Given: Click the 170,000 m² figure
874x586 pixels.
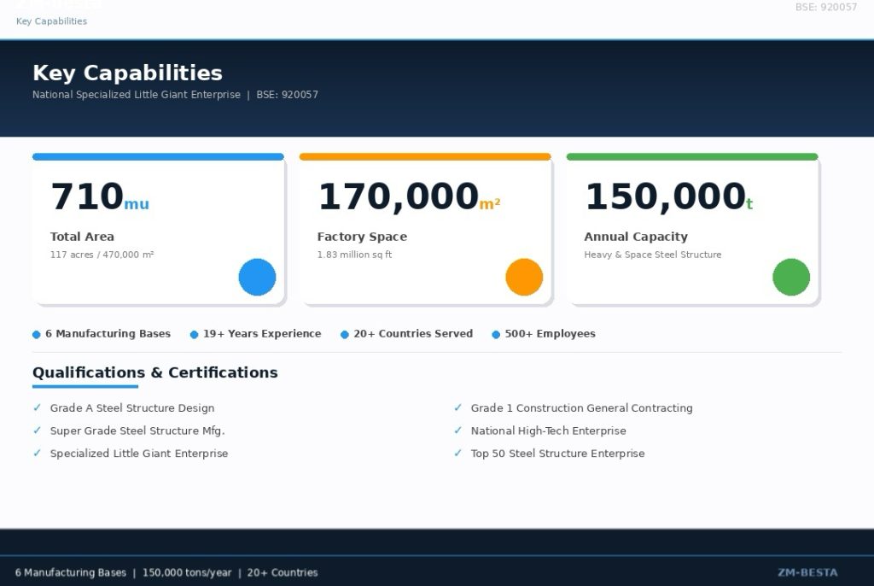Looking at the screenshot, I should 409,196.
